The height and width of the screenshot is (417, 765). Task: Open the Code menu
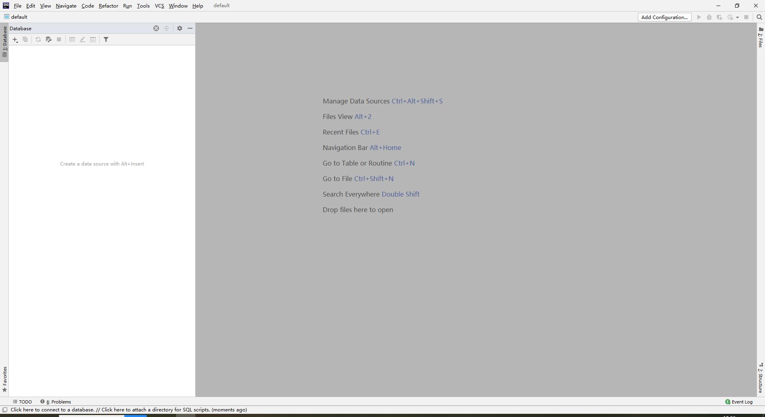tap(88, 6)
